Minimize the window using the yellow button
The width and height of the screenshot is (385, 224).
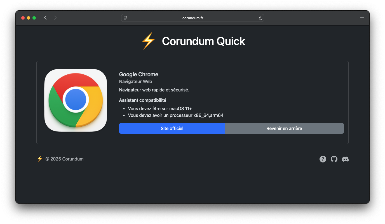tap(29, 18)
